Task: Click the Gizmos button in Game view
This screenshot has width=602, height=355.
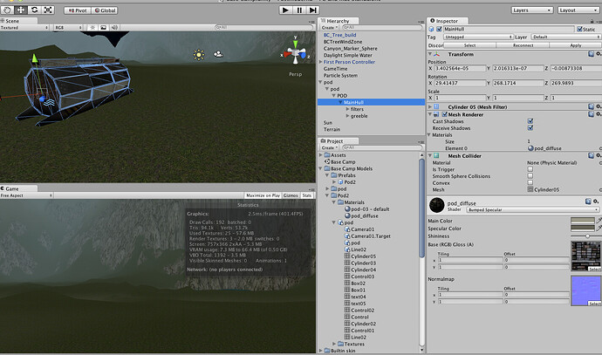Action: click(291, 195)
